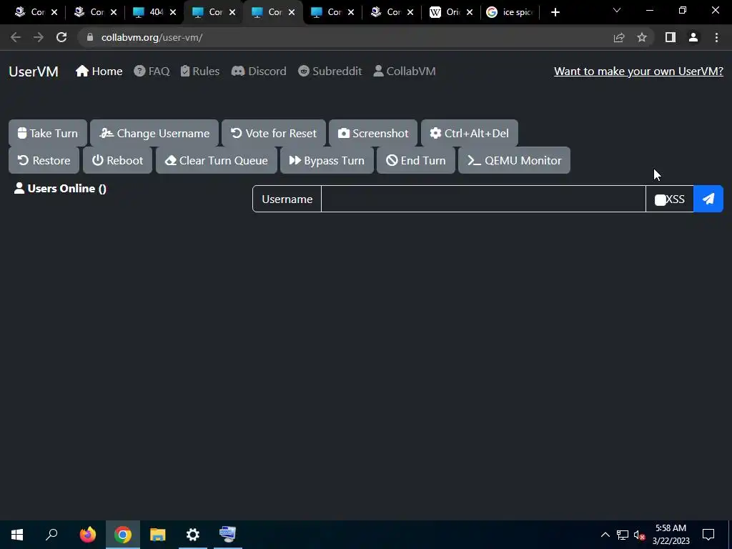Screen dimensions: 732x549
Task: Open the Change Username dialog
Action: (154, 133)
